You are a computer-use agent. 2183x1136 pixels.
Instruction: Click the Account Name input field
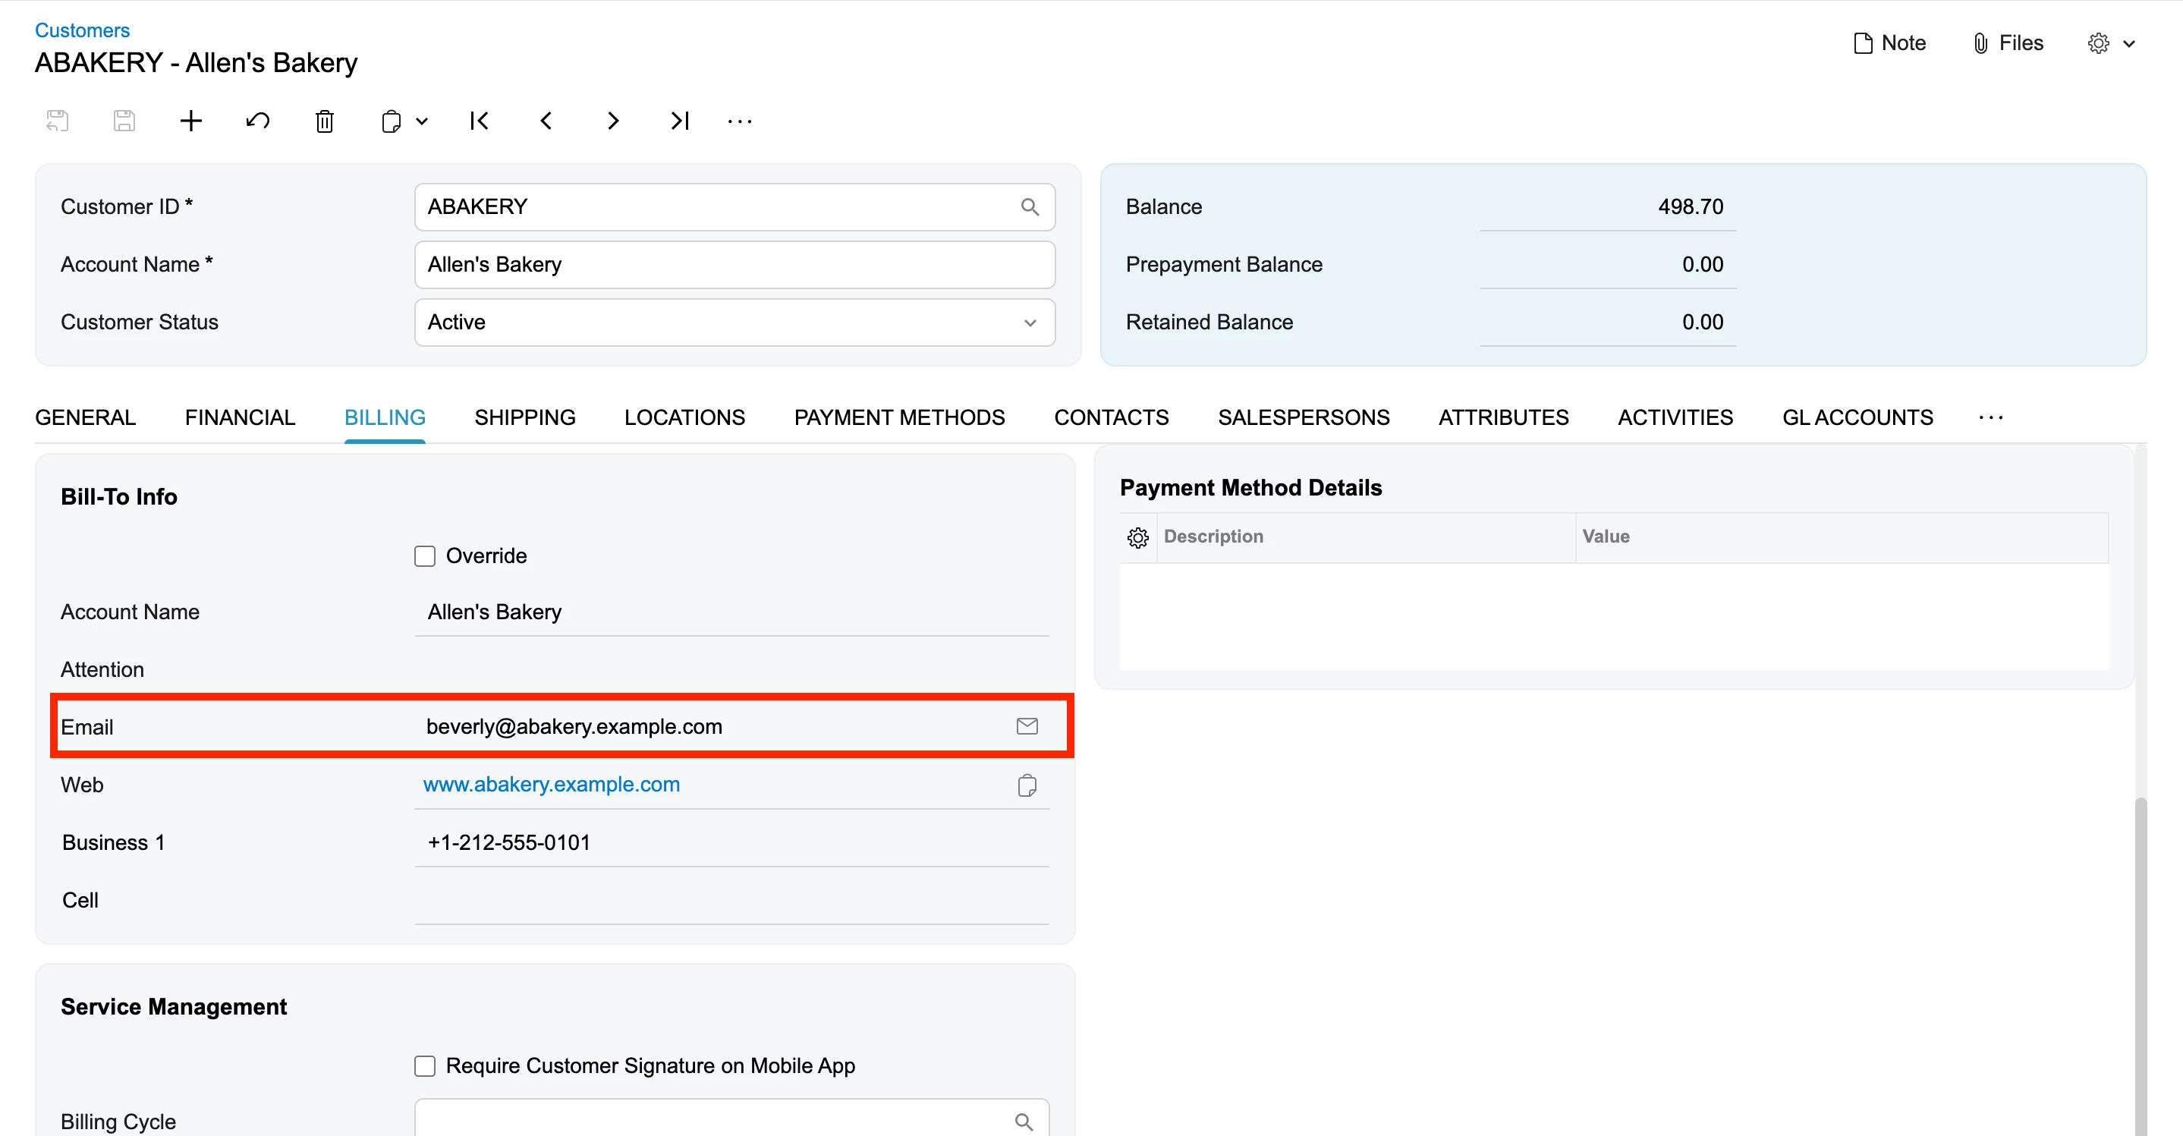point(734,265)
